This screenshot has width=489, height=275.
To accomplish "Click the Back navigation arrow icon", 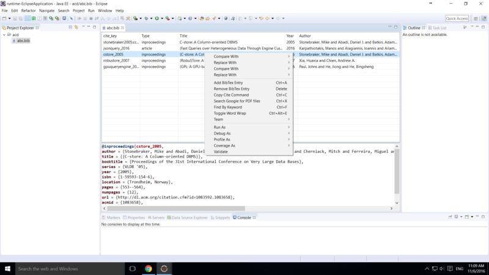I will point(268,18).
